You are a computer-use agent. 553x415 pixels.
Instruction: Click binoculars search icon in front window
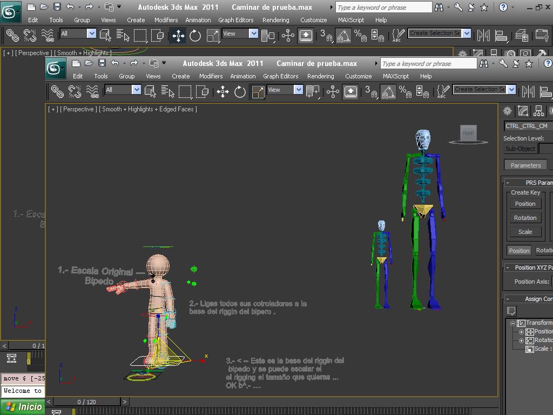[484, 64]
